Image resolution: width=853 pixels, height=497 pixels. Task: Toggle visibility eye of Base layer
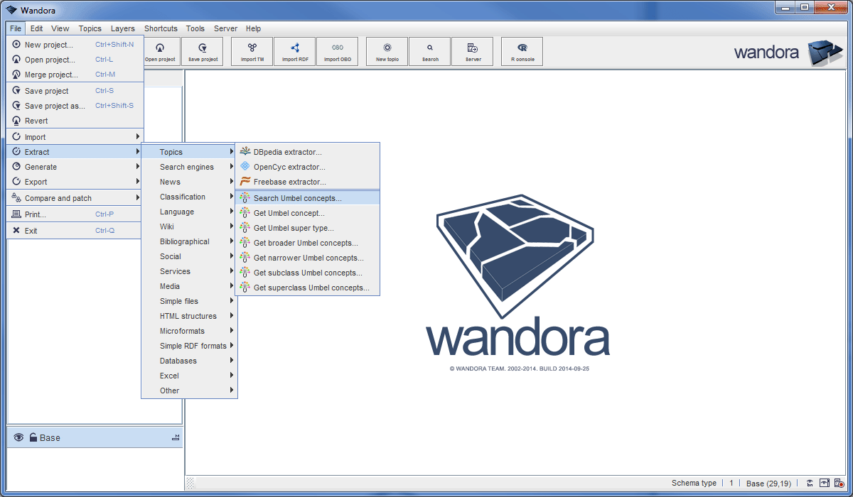(x=18, y=437)
